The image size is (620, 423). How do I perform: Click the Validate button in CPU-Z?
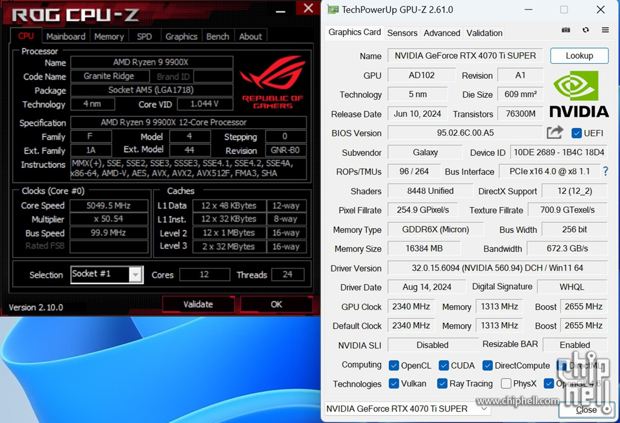(198, 304)
